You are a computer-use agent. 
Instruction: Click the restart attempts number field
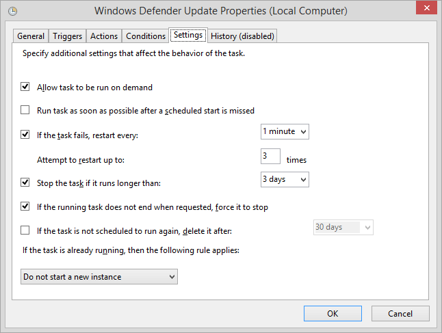tap(270, 156)
